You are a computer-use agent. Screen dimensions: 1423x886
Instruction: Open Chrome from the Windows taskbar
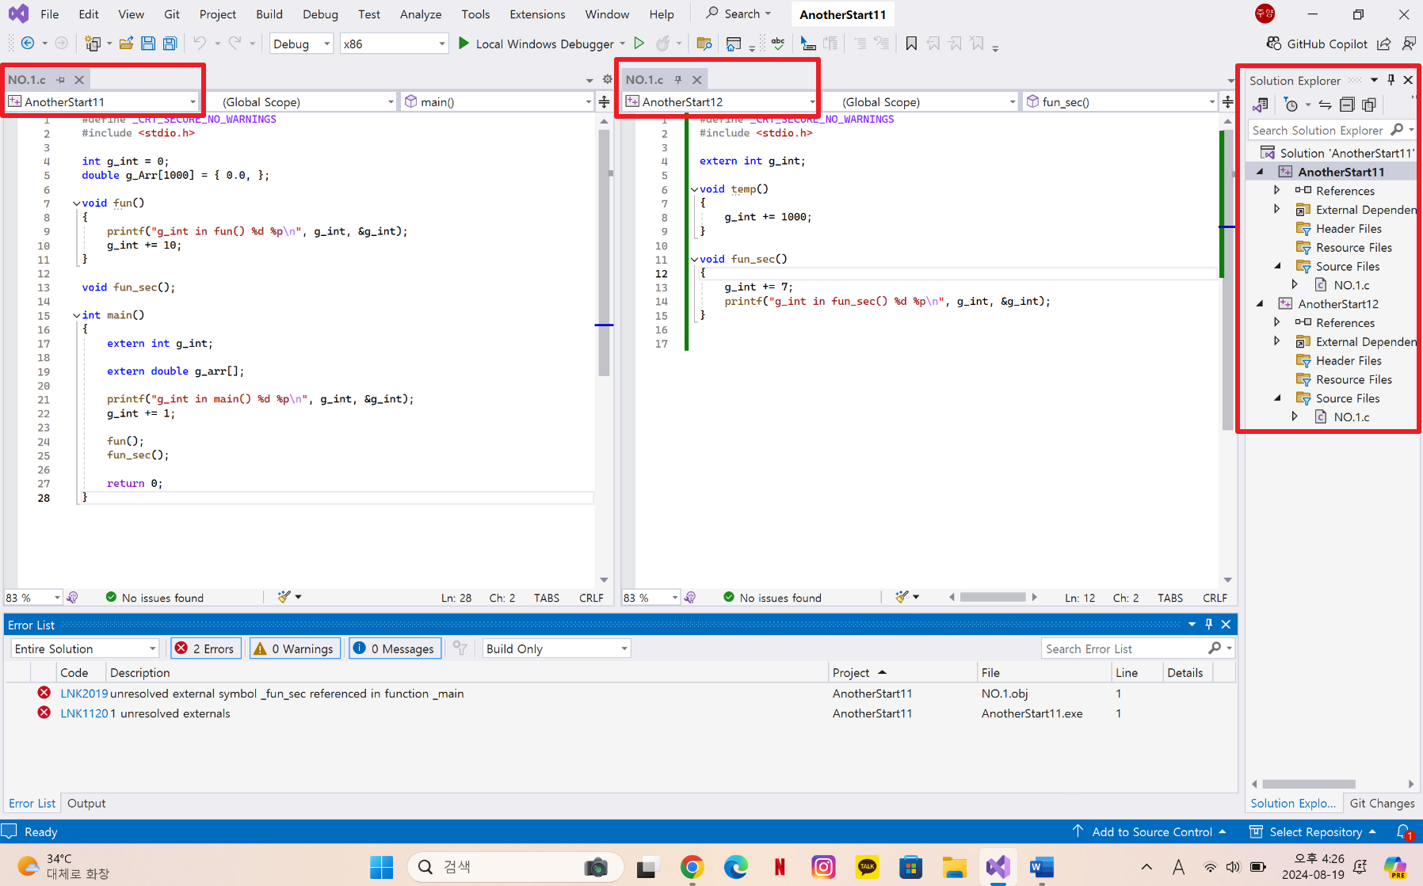click(692, 867)
